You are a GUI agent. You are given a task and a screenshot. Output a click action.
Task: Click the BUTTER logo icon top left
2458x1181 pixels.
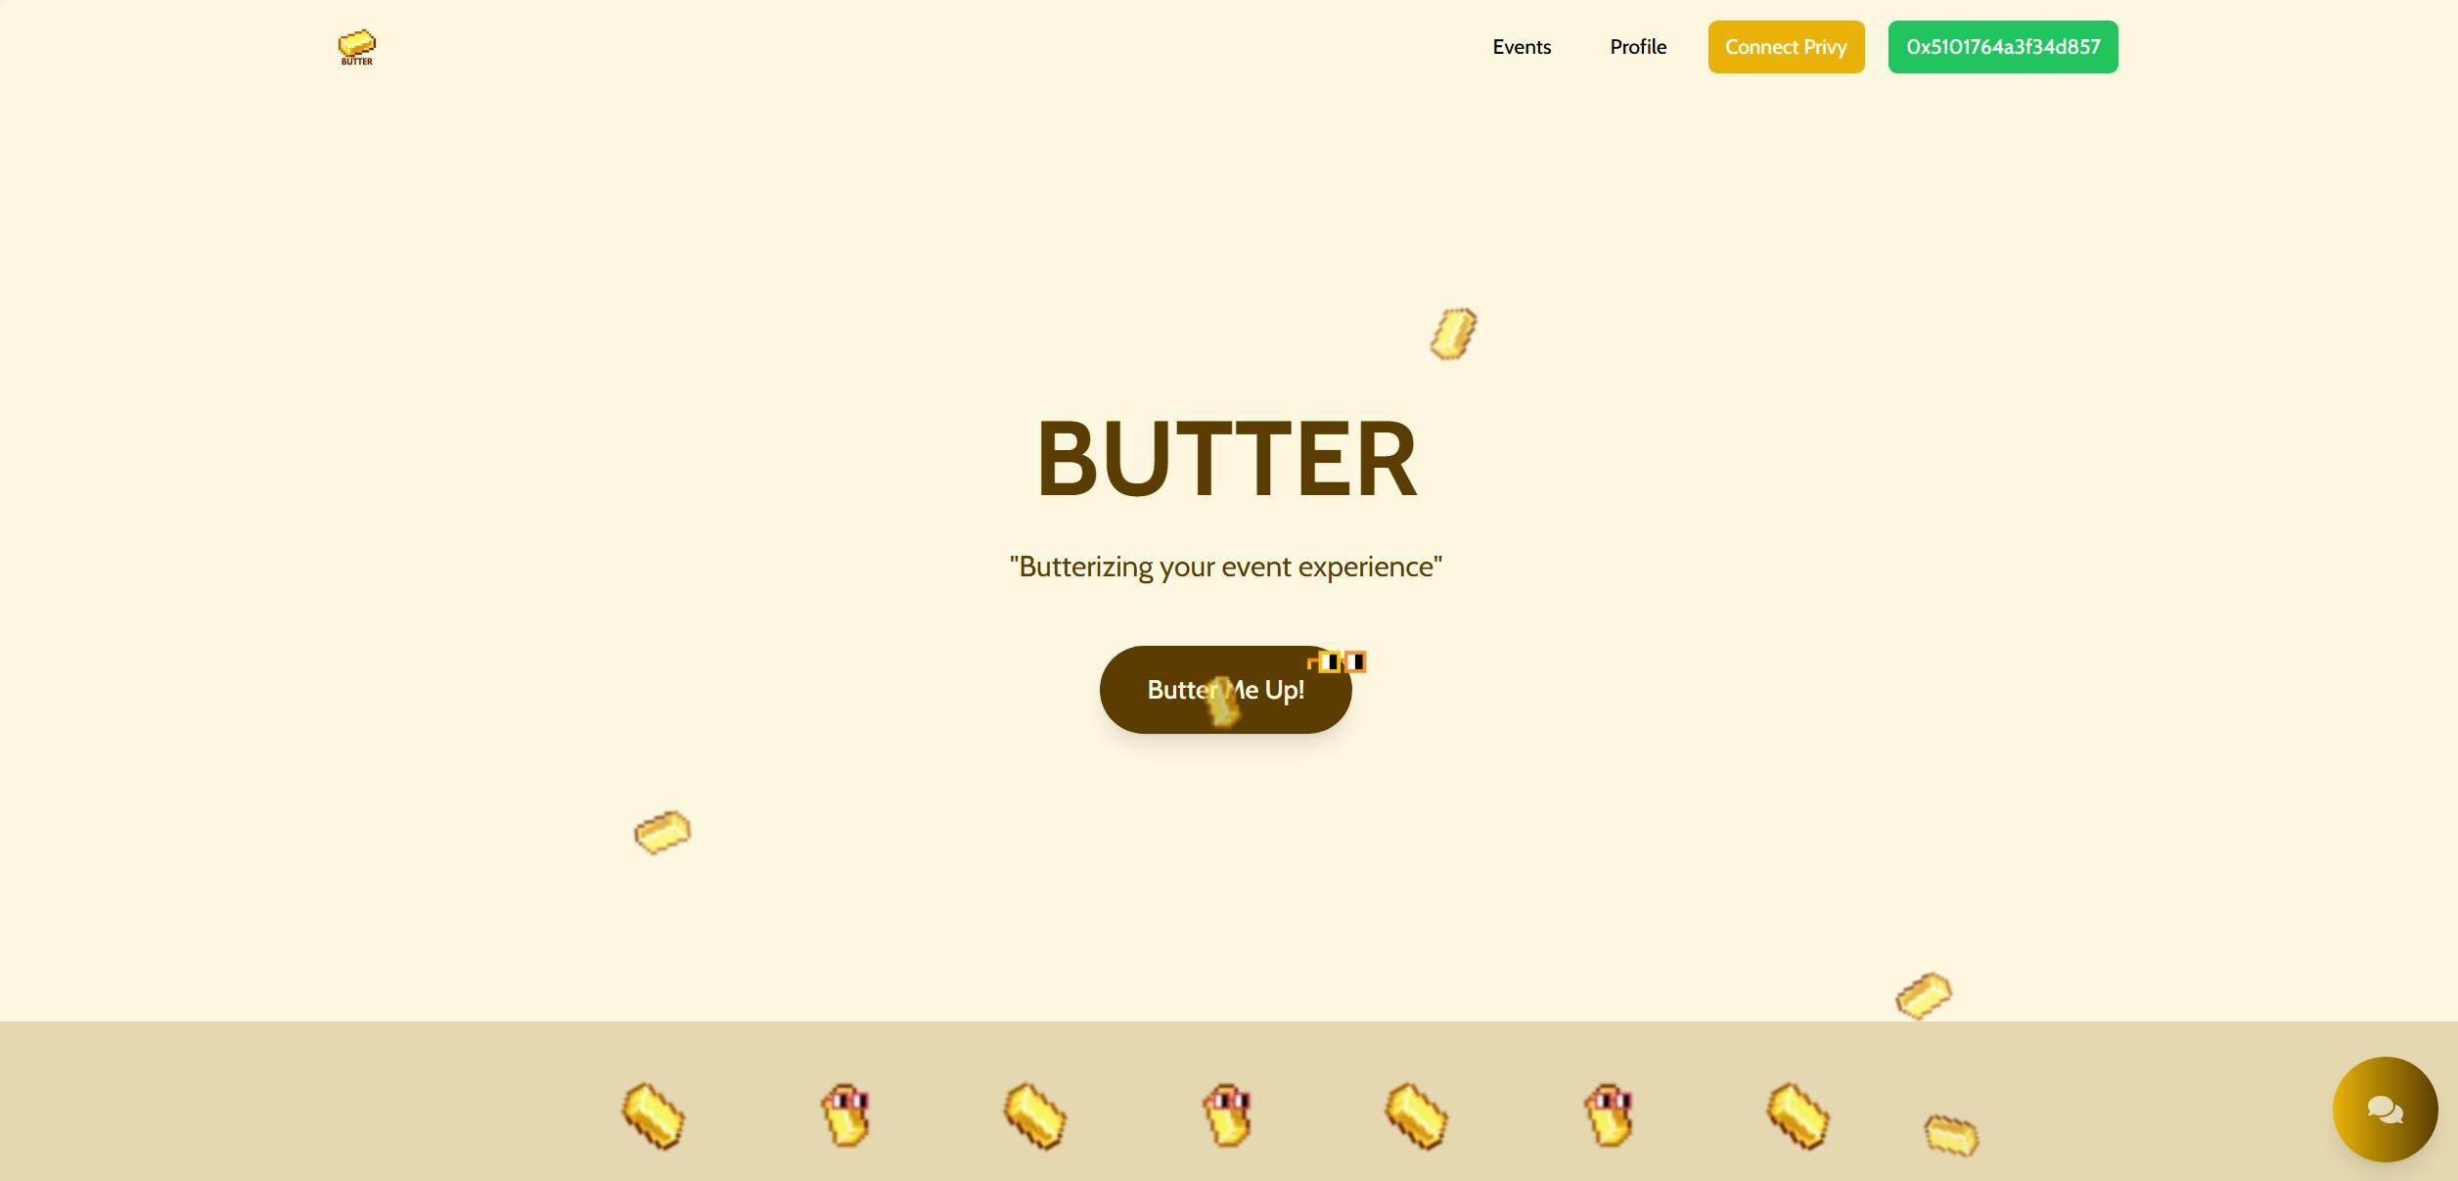[356, 45]
